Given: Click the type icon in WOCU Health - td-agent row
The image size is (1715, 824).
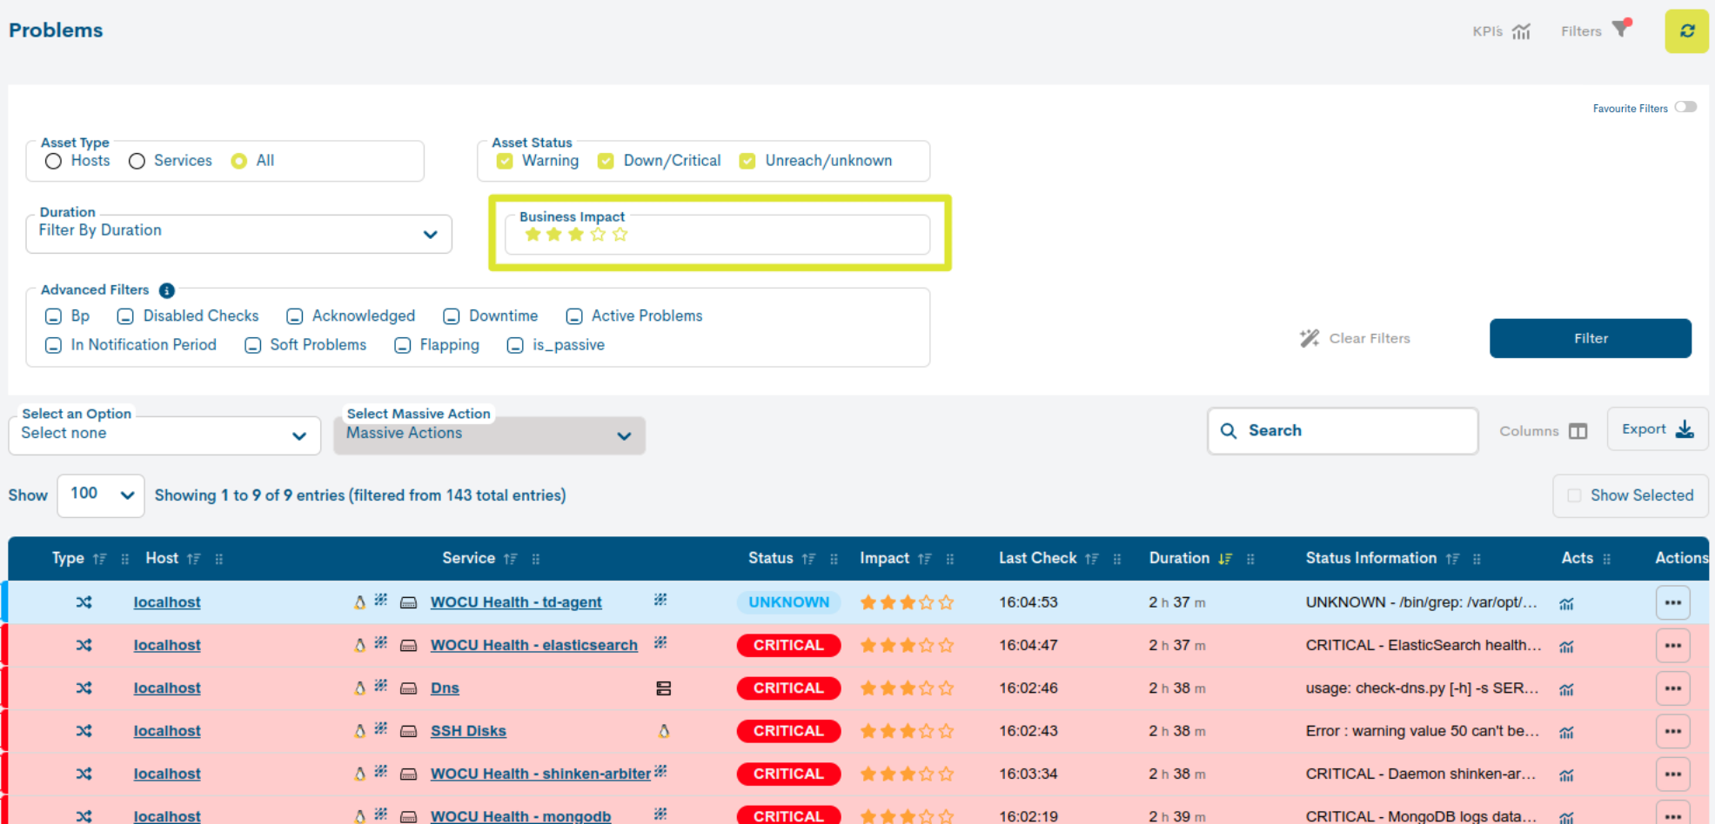Looking at the screenshot, I should click(84, 602).
